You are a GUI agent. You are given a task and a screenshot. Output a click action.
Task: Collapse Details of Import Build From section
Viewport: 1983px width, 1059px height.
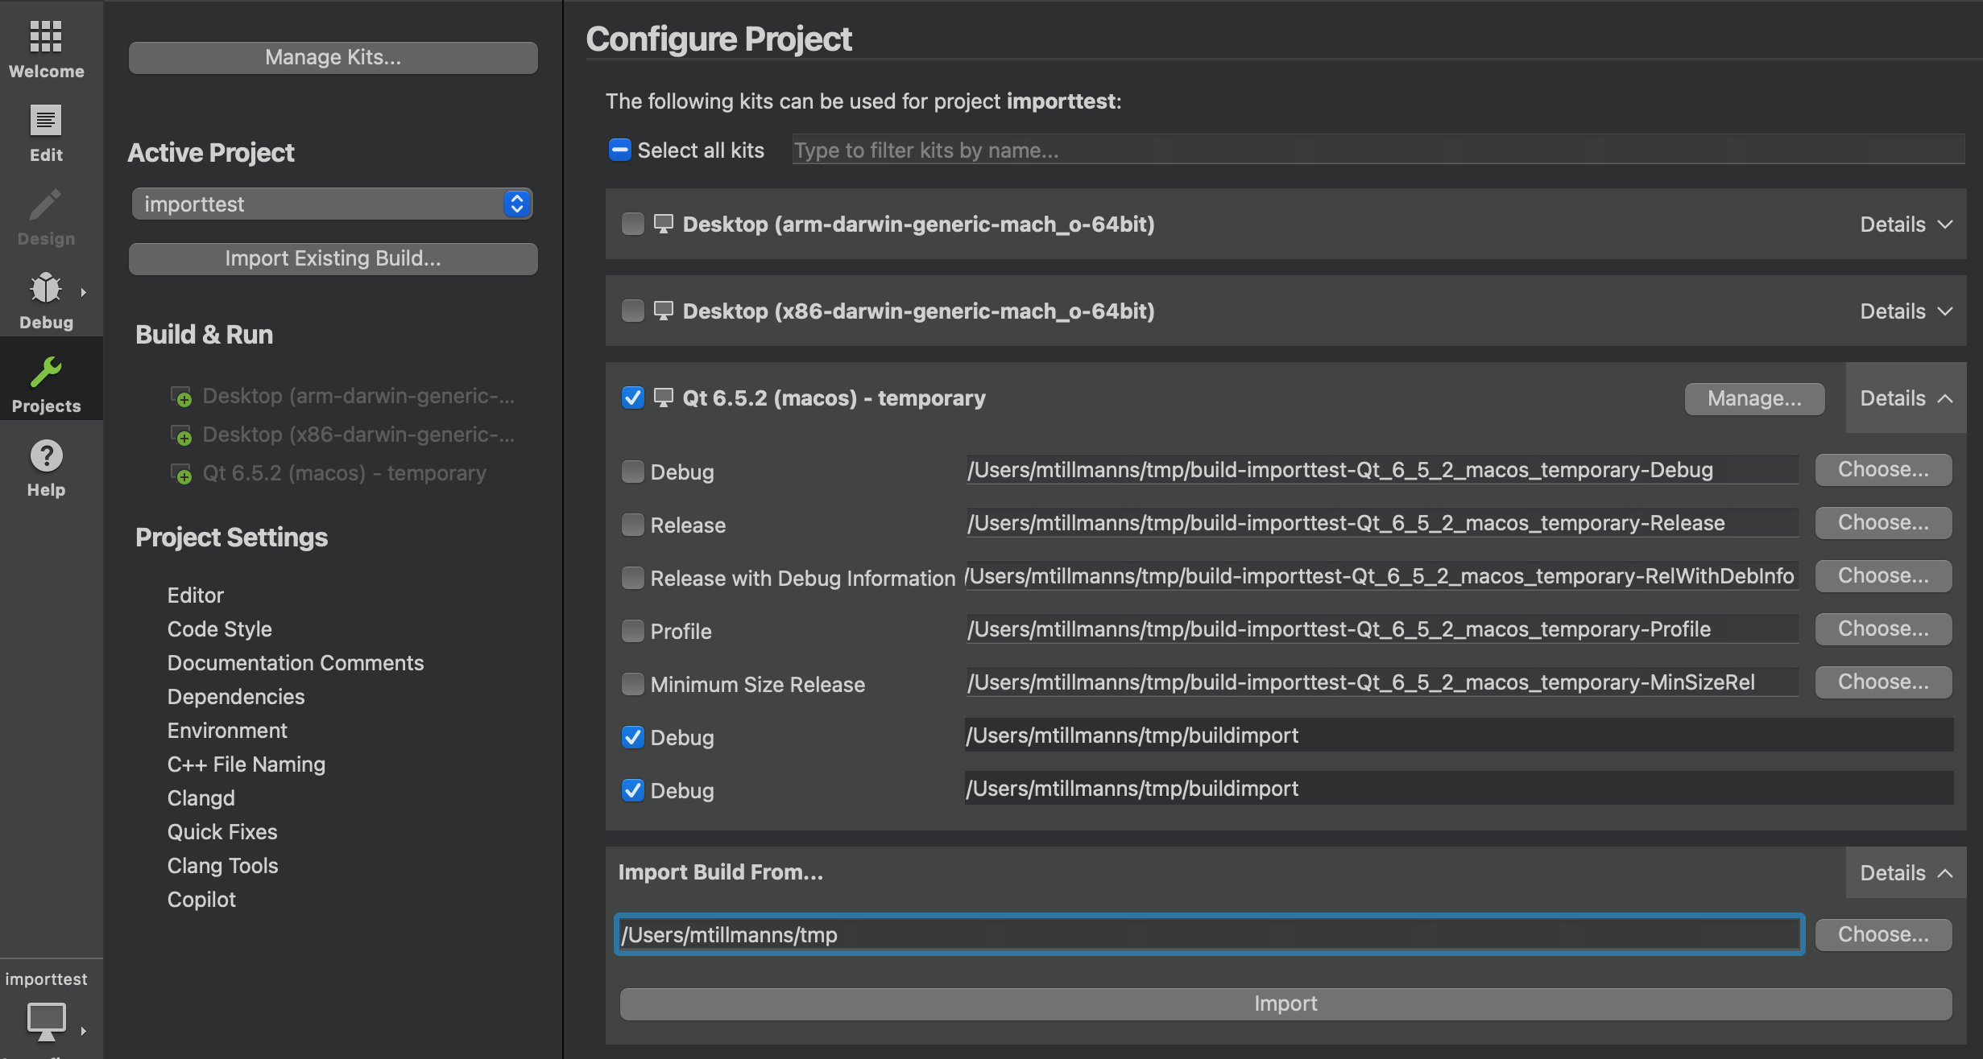click(1906, 872)
